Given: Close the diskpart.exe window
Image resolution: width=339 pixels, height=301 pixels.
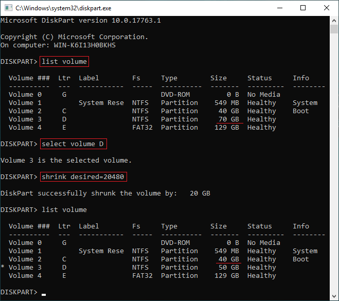Looking at the screenshot, I should click(327, 8).
